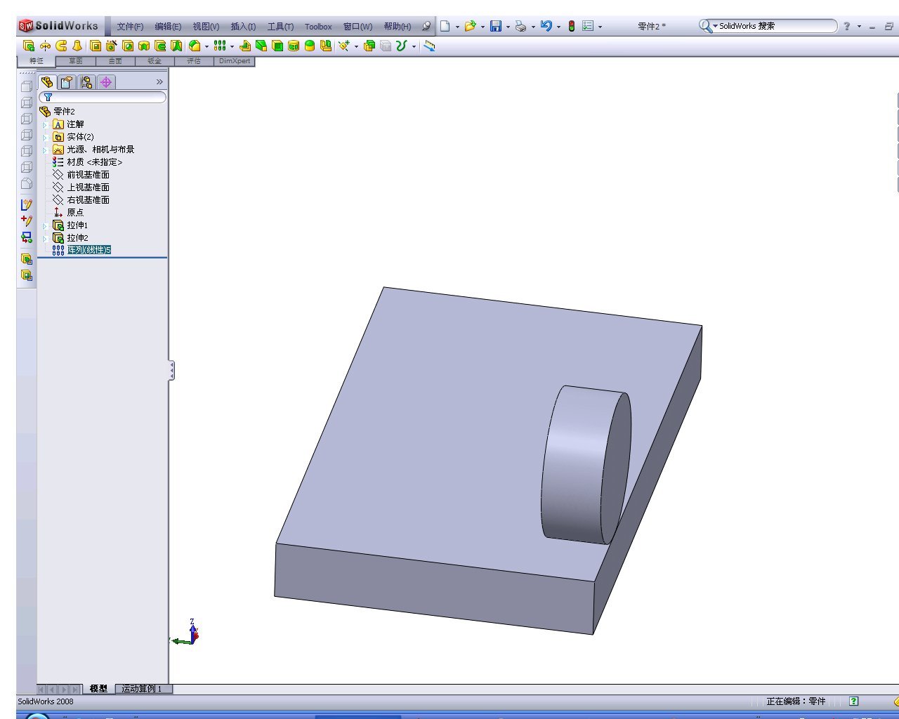Open the New document dropdown arrow

pos(457,27)
